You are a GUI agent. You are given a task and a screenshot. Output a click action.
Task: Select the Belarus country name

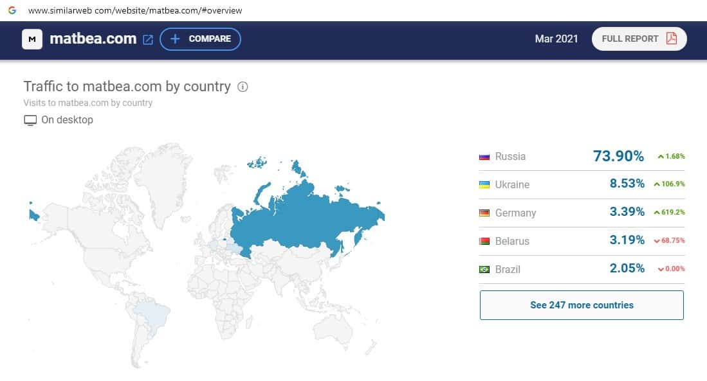[x=512, y=242]
